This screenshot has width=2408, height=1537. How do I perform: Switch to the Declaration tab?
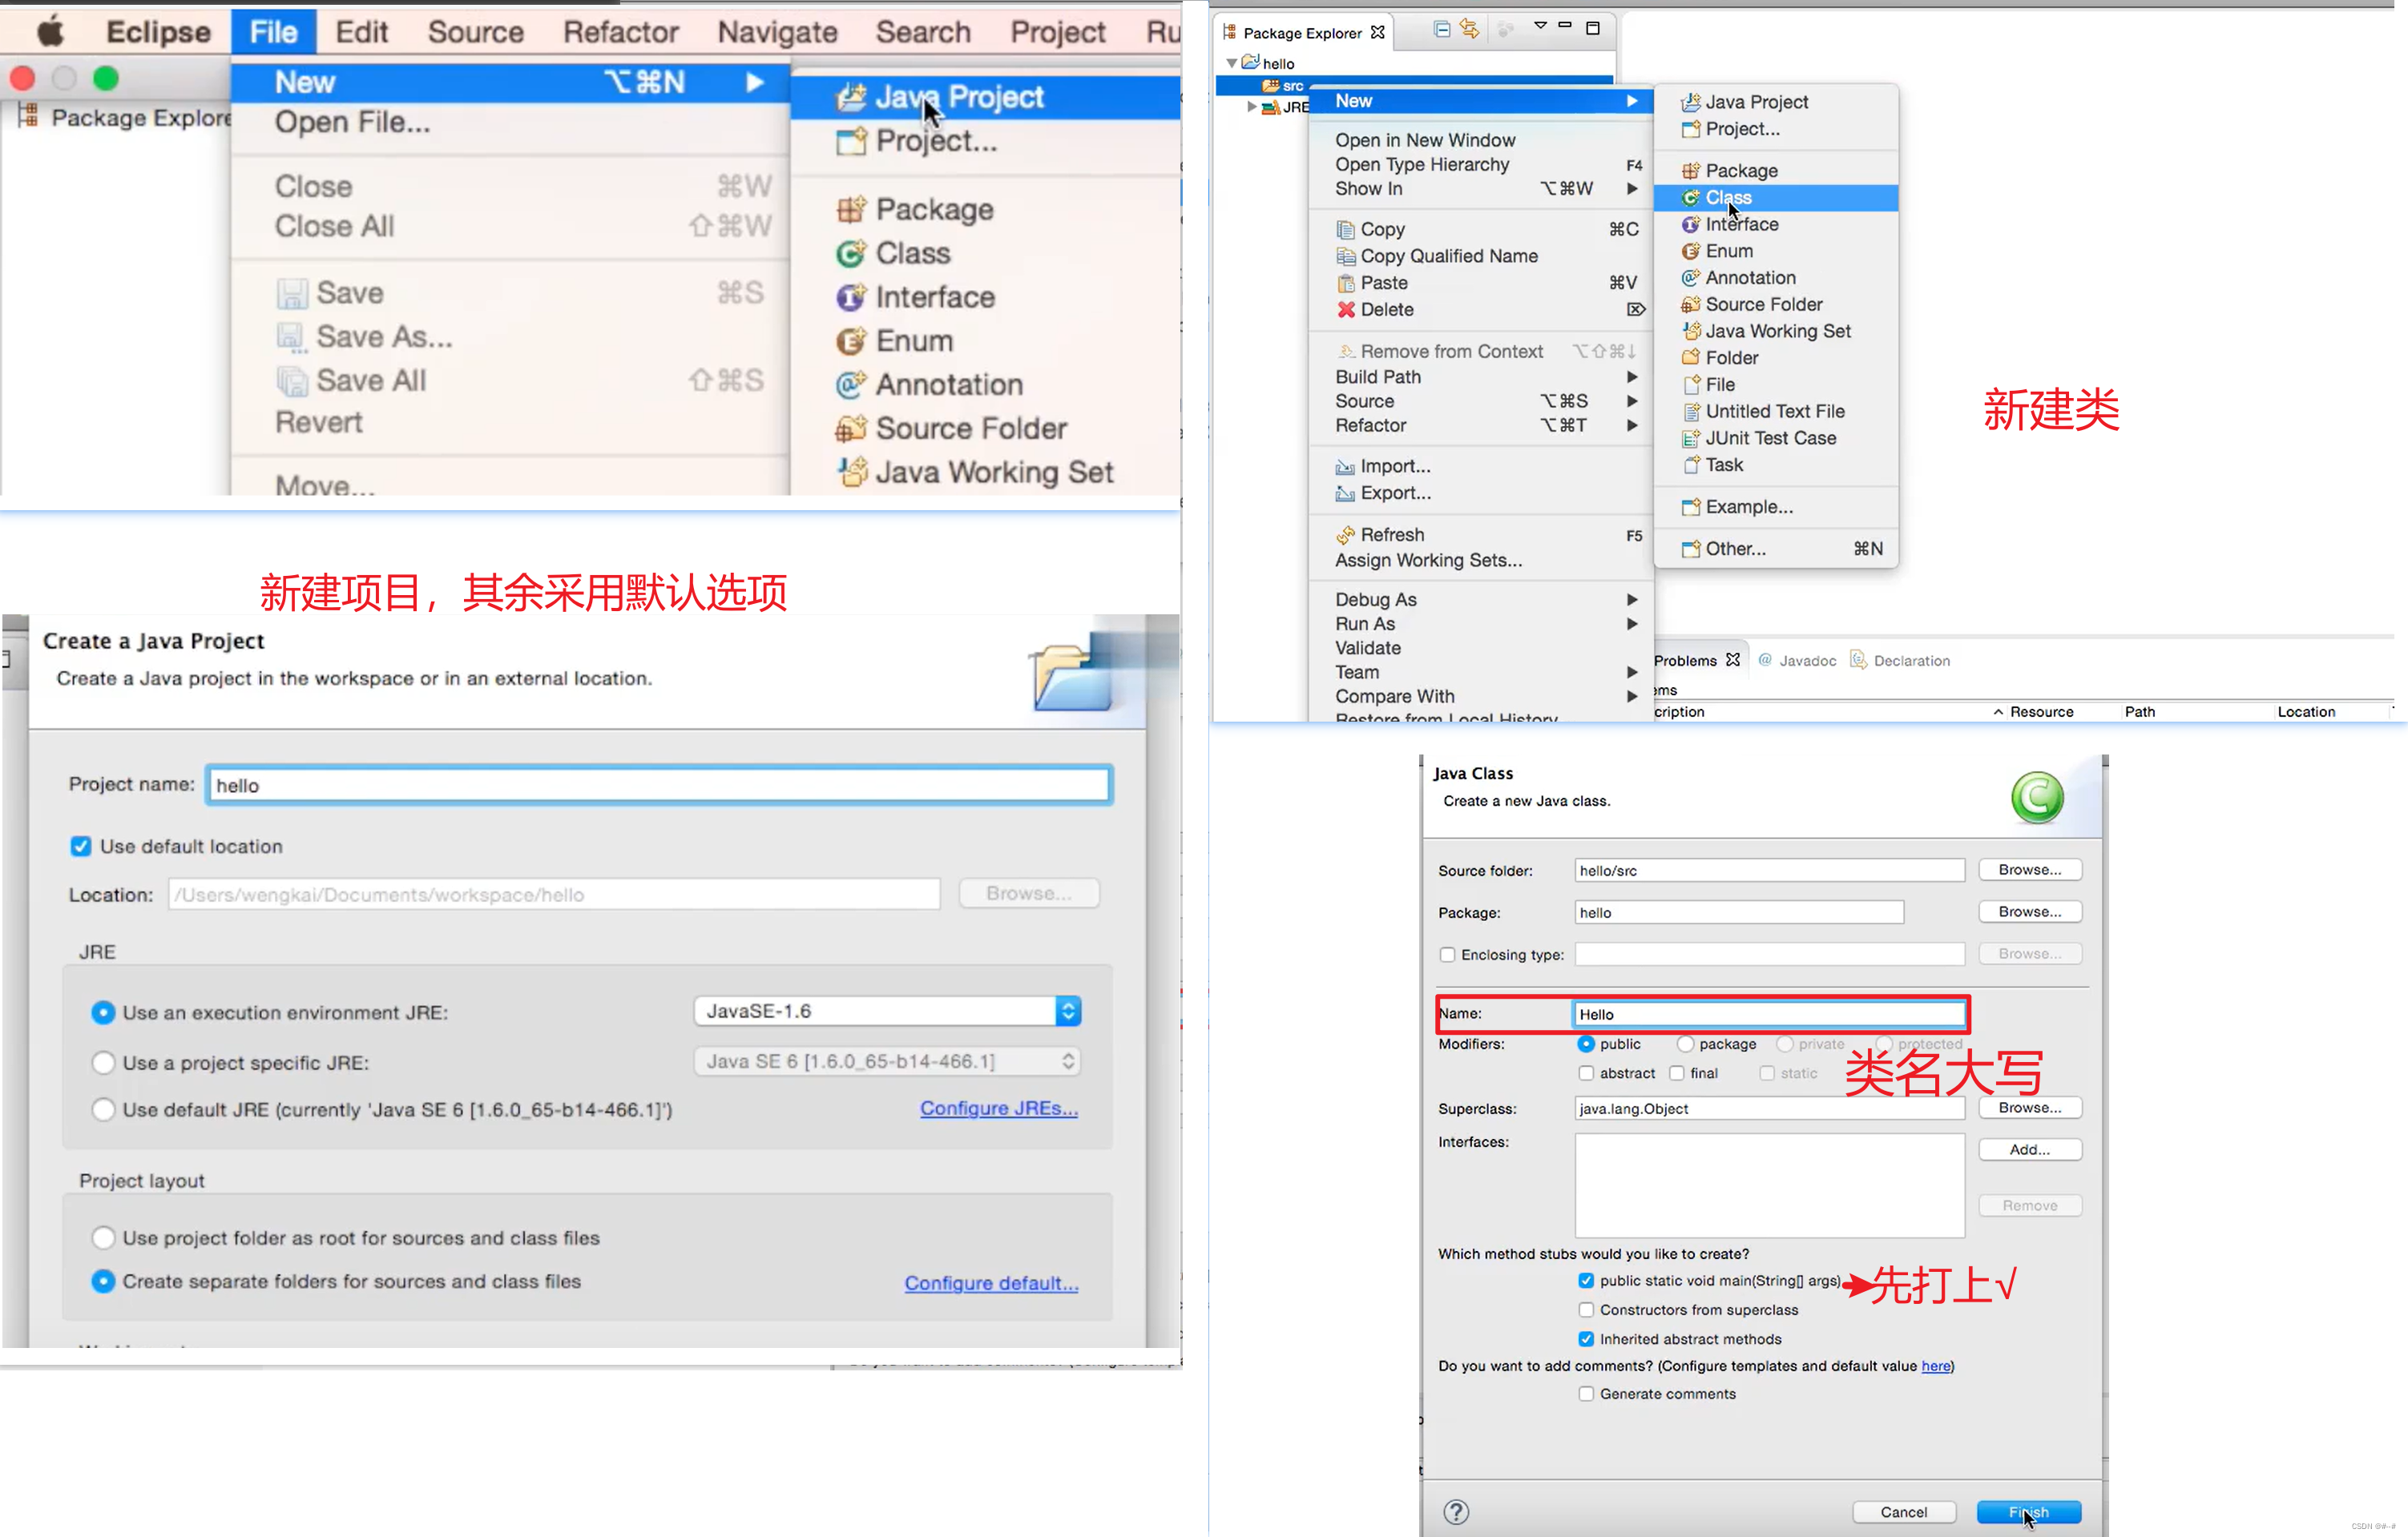click(x=1900, y=661)
